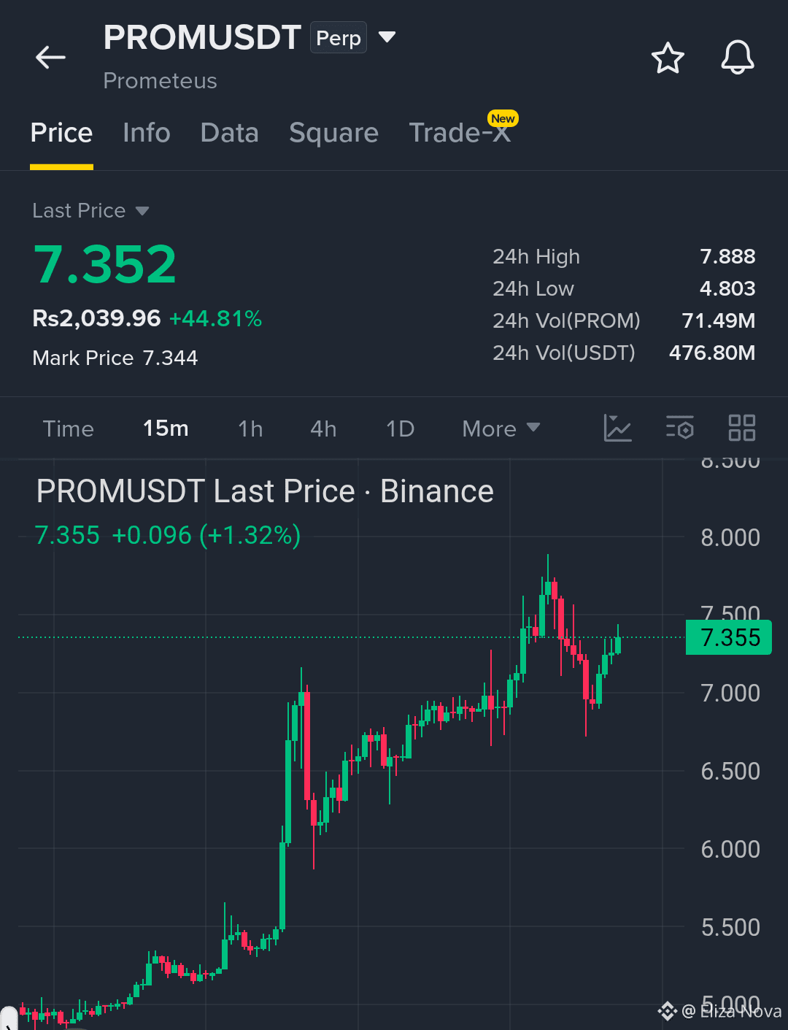Expand the More timeframes dropdown
The width and height of the screenshot is (788, 1030).
click(501, 428)
